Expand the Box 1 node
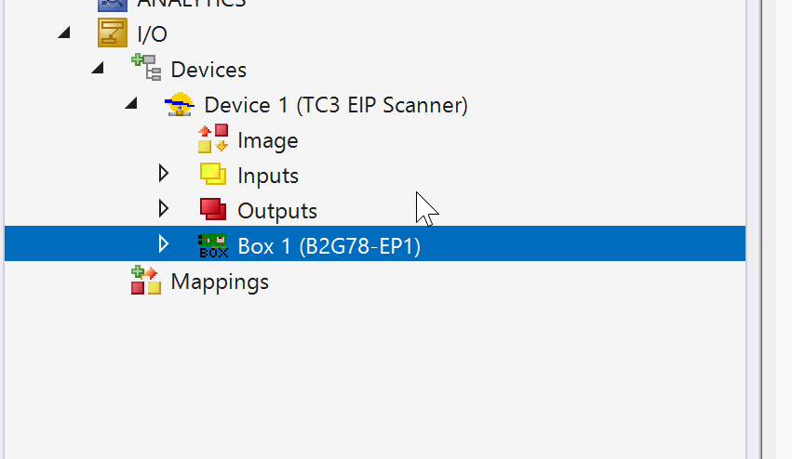The width and height of the screenshot is (792, 459). pyautogui.click(x=164, y=244)
